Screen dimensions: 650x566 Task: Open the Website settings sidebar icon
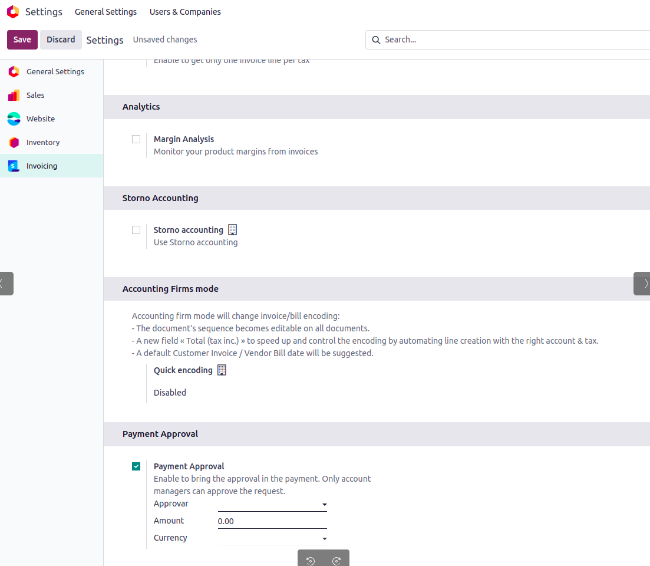coord(14,119)
